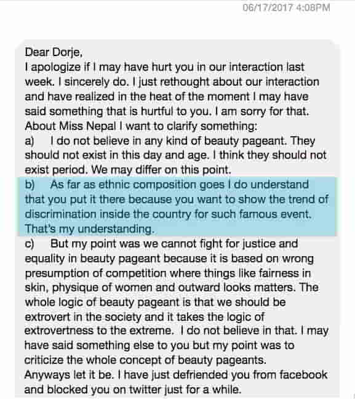Screen dimensions: 355x399
Task: Click the line 'said something that is hurtful to you'
Action: 167,111
